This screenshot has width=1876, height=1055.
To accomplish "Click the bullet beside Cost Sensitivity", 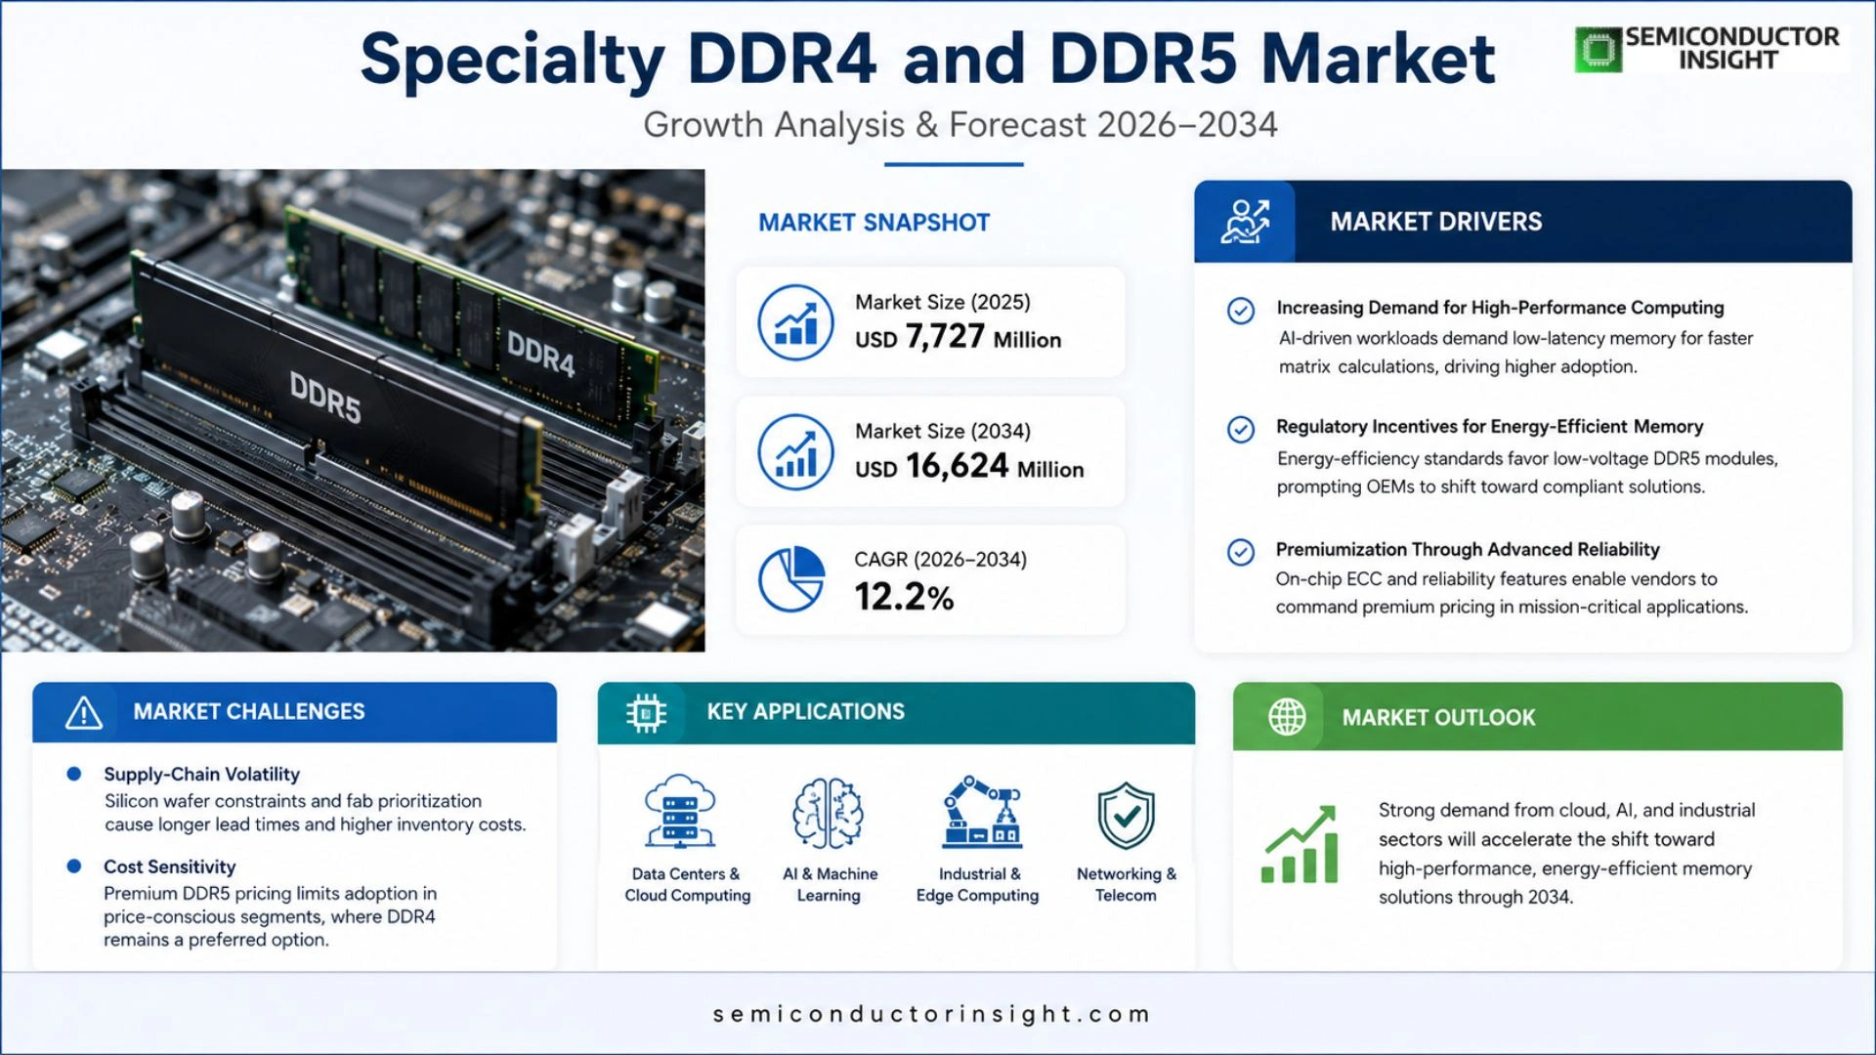I will pos(73,865).
